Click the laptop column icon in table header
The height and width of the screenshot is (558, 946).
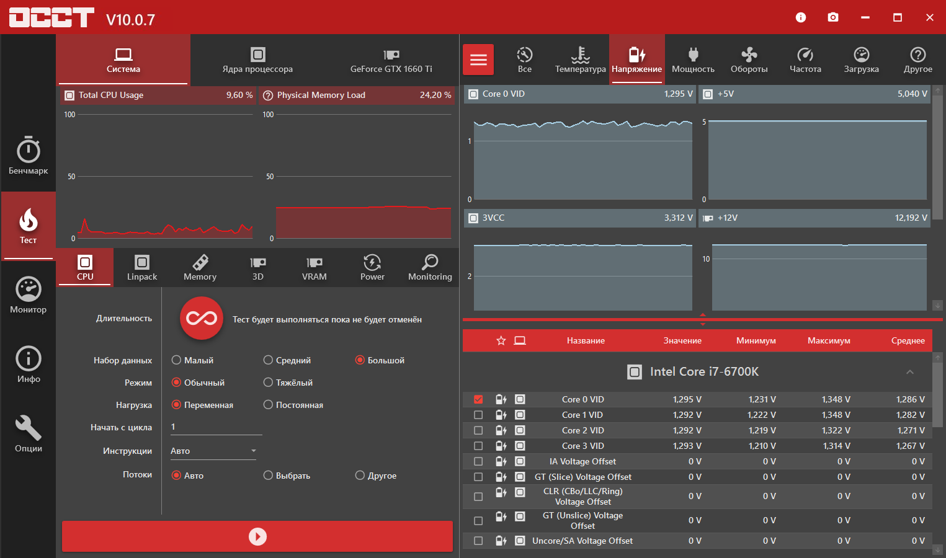tap(520, 340)
